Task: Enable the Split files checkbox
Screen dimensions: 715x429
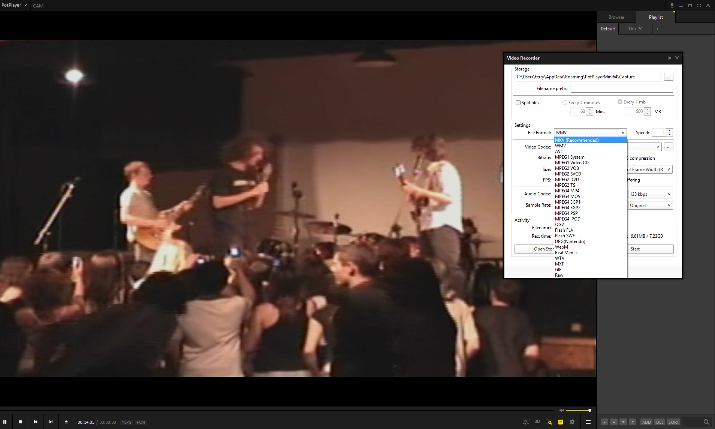Action: pyautogui.click(x=518, y=102)
